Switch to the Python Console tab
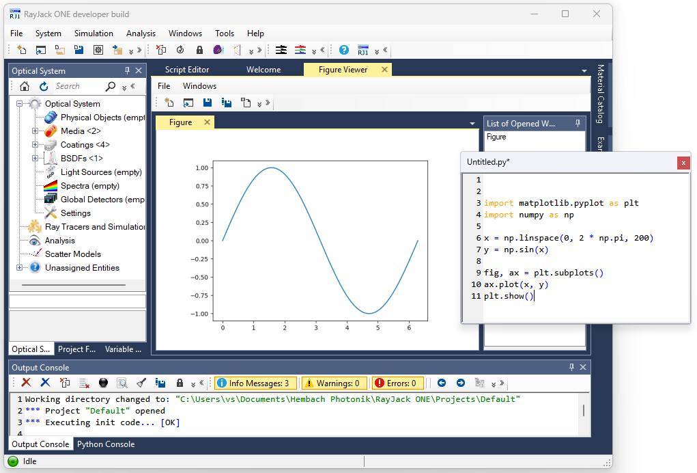This screenshot has height=473, width=697. [106, 444]
